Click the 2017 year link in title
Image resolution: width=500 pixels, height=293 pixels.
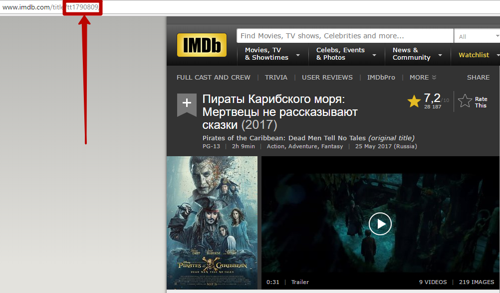tap(259, 125)
